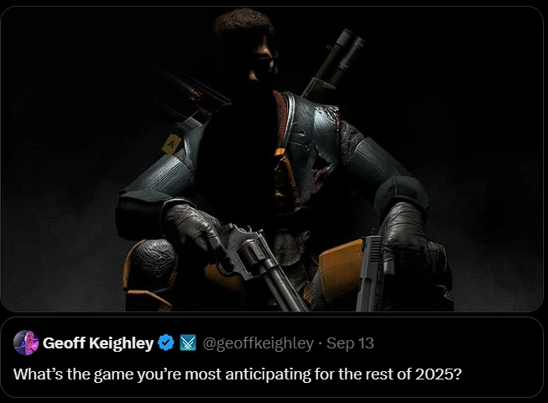Click the affiliate badge beside the verified checkmark

(x=188, y=343)
